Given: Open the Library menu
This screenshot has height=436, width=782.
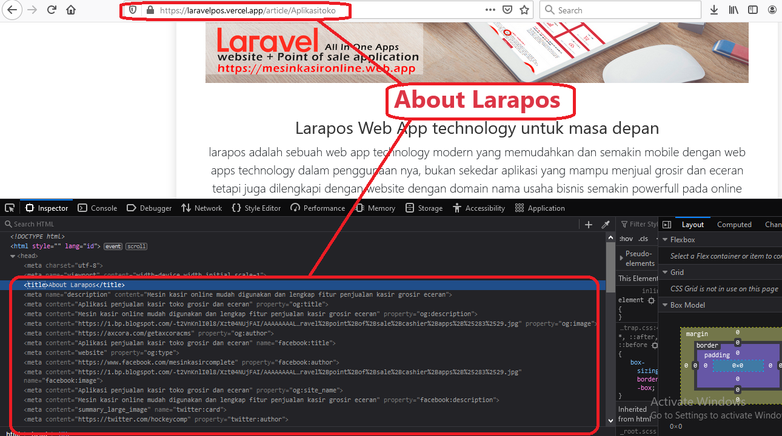Looking at the screenshot, I should [734, 10].
